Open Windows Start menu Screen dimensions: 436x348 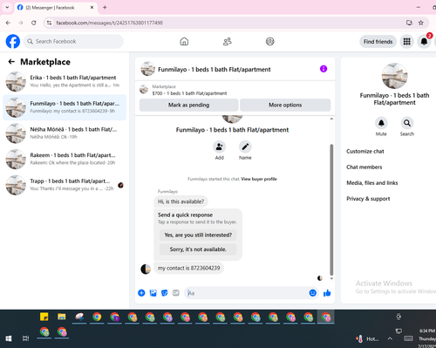tap(9, 338)
